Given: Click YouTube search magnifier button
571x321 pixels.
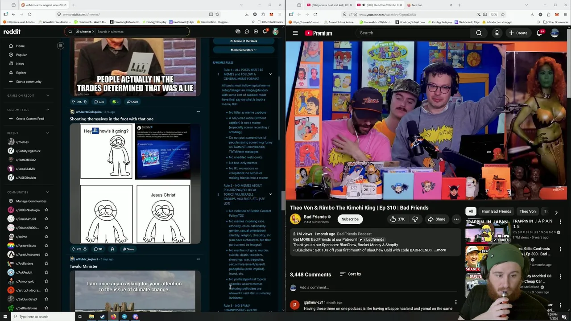Looking at the screenshot, I should [x=479, y=33].
